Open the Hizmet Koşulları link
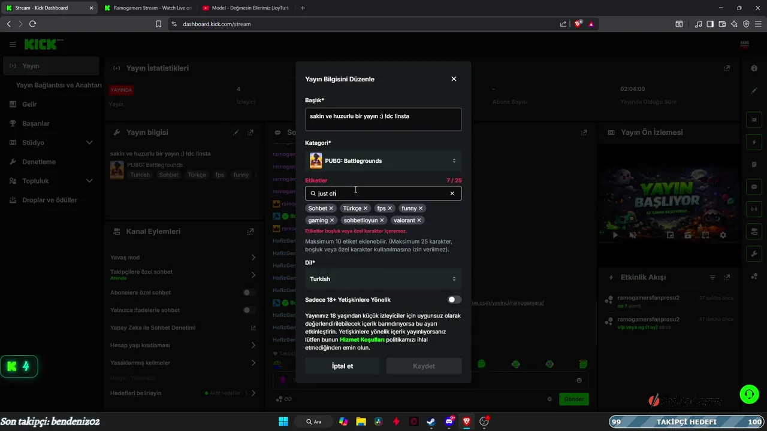Viewport: 767px width, 431px height. (362, 339)
